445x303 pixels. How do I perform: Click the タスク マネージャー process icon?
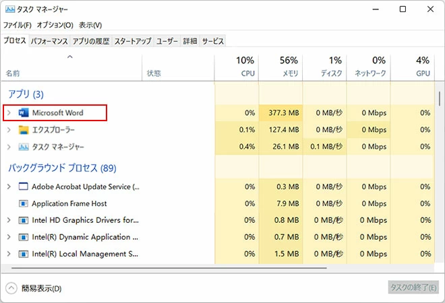pos(24,147)
